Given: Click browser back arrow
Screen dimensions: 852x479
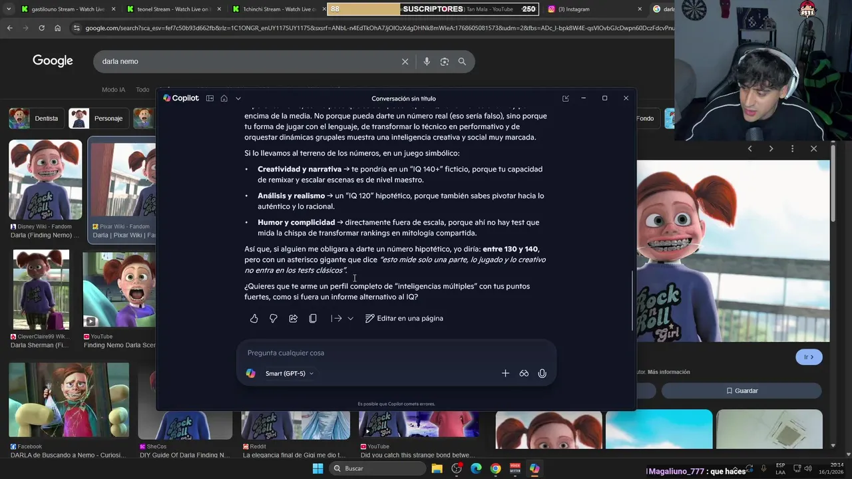Looking at the screenshot, I should [9, 28].
